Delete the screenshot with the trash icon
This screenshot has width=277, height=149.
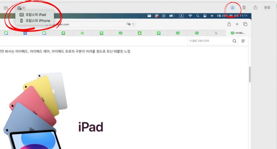tap(244, 8)
